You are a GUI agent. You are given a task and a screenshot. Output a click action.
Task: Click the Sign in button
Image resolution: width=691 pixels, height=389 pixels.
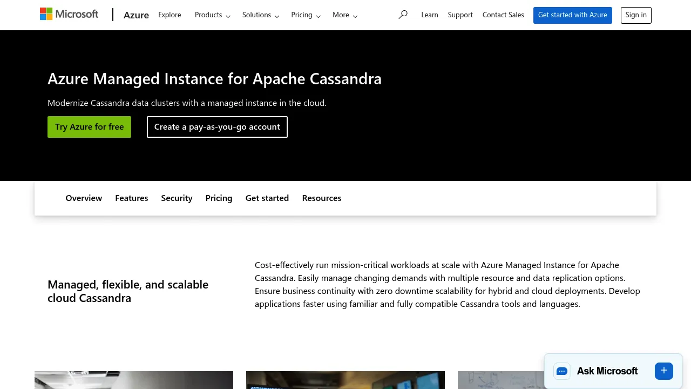click(636, 15)
